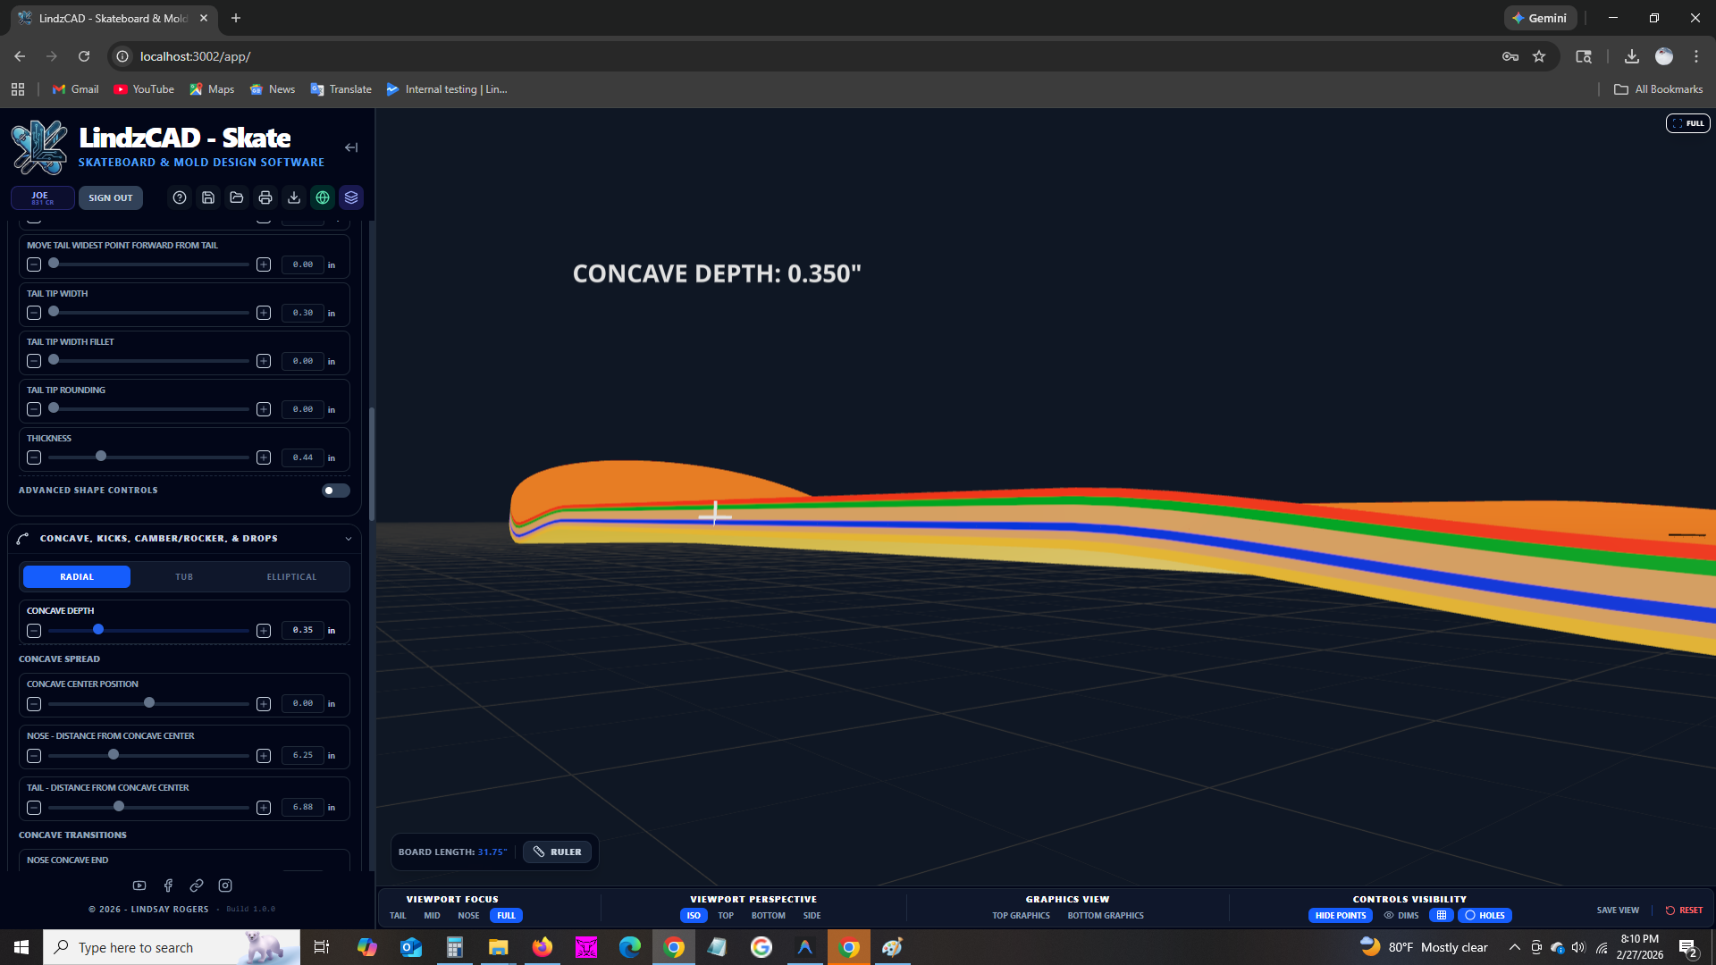
Task: Click the print icon
Action: [x=265, y=197]
